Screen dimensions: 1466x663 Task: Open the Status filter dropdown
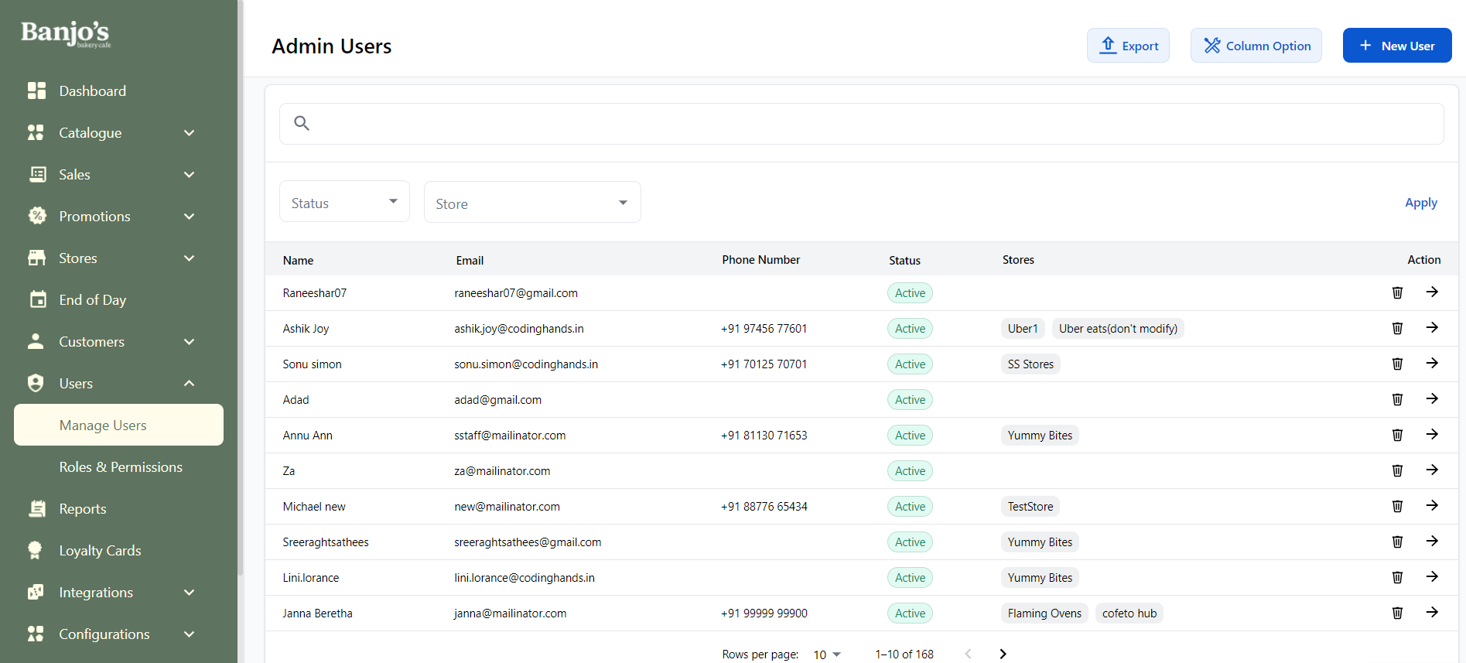pyautogui.click(x=344, y=203)
